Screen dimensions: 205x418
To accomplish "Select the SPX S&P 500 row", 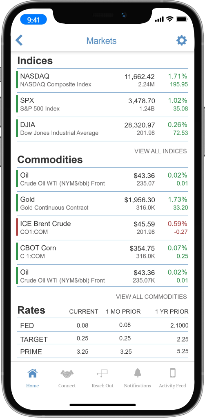I will pyautogui.click(x=102, y=105).
